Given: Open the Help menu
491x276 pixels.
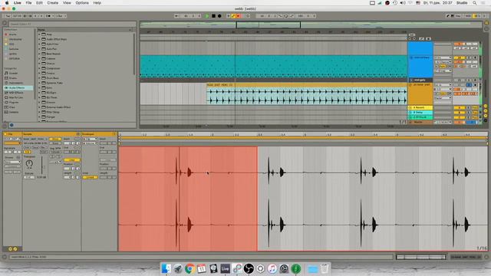Looking at the screenshot, I should click(x=97, y=3).
